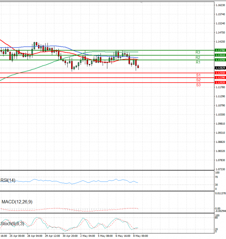
Task: Click the R1 resistance label
Action: tap(198, 62)
